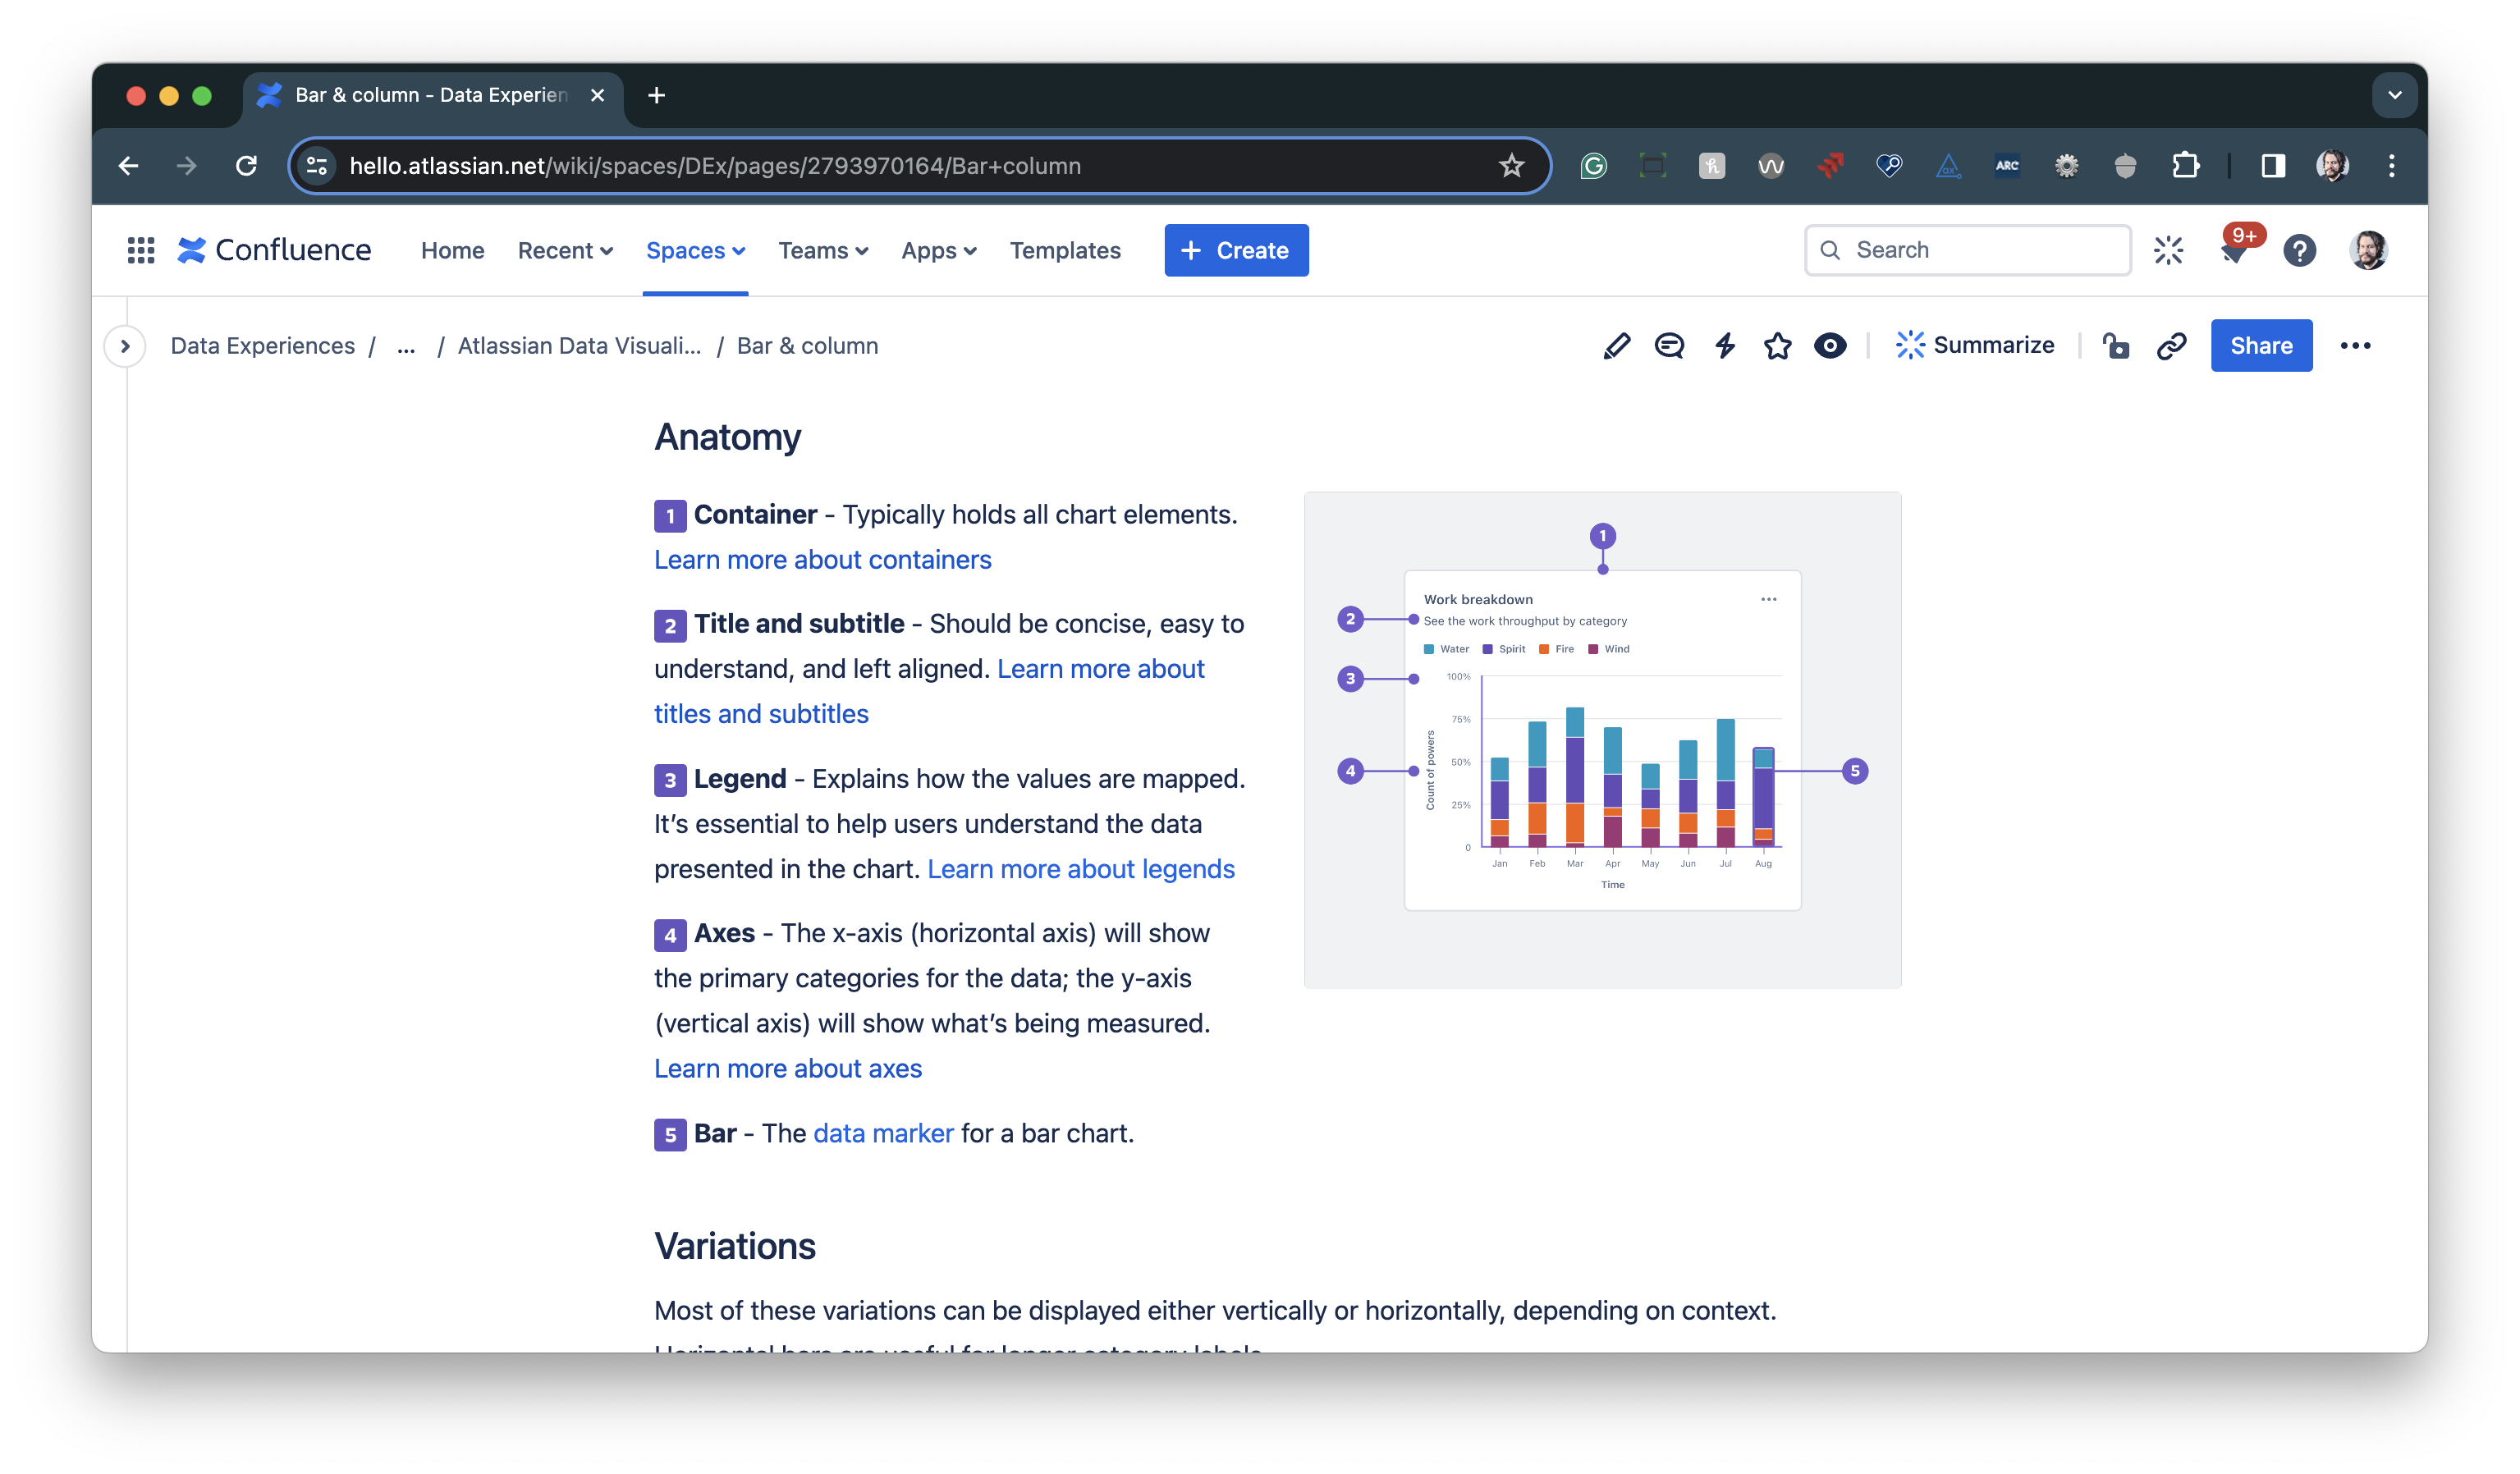
Task: Open the anatomy chart image
Action: pyautogui.click(x=1602, y=740)
